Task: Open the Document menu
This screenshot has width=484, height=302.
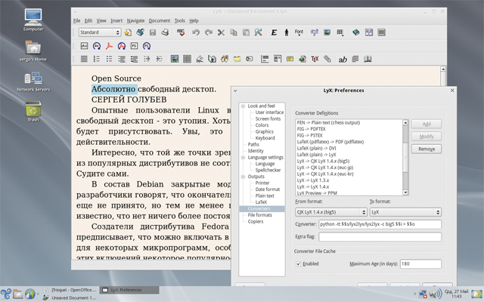Action: (x=160, y=20)
